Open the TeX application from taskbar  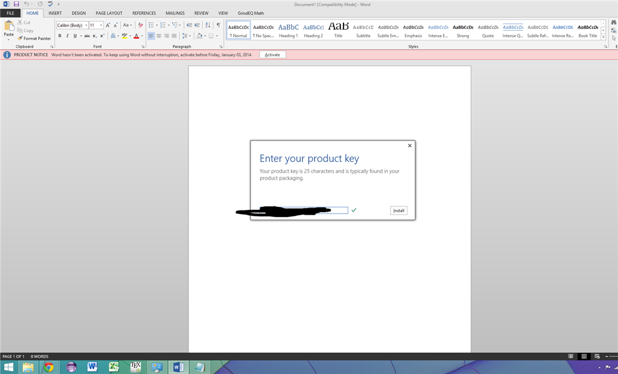point(135,367)
